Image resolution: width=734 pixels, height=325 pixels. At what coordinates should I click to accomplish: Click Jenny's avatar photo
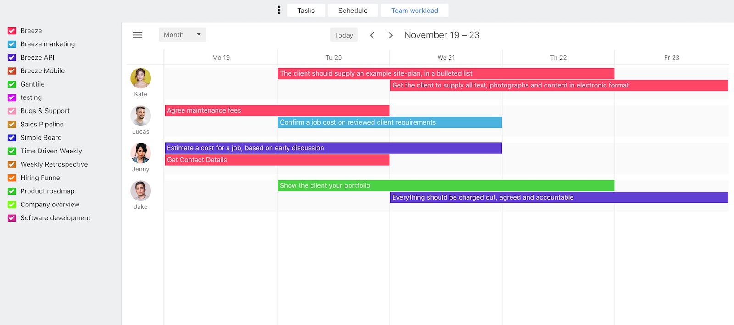coord(140,153)
